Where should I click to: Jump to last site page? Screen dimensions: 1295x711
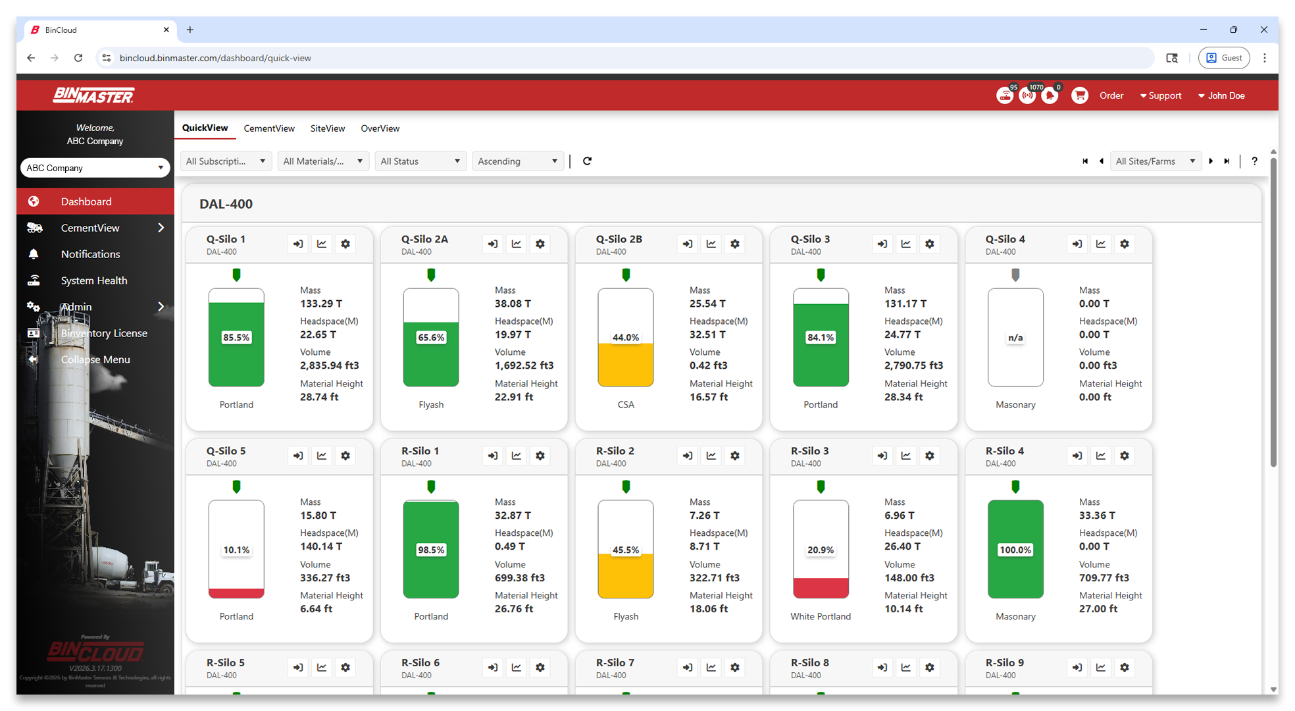coord(1227,161)
